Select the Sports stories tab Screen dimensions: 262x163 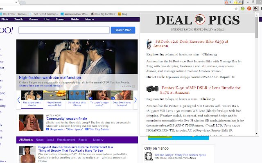coord(83,140)
